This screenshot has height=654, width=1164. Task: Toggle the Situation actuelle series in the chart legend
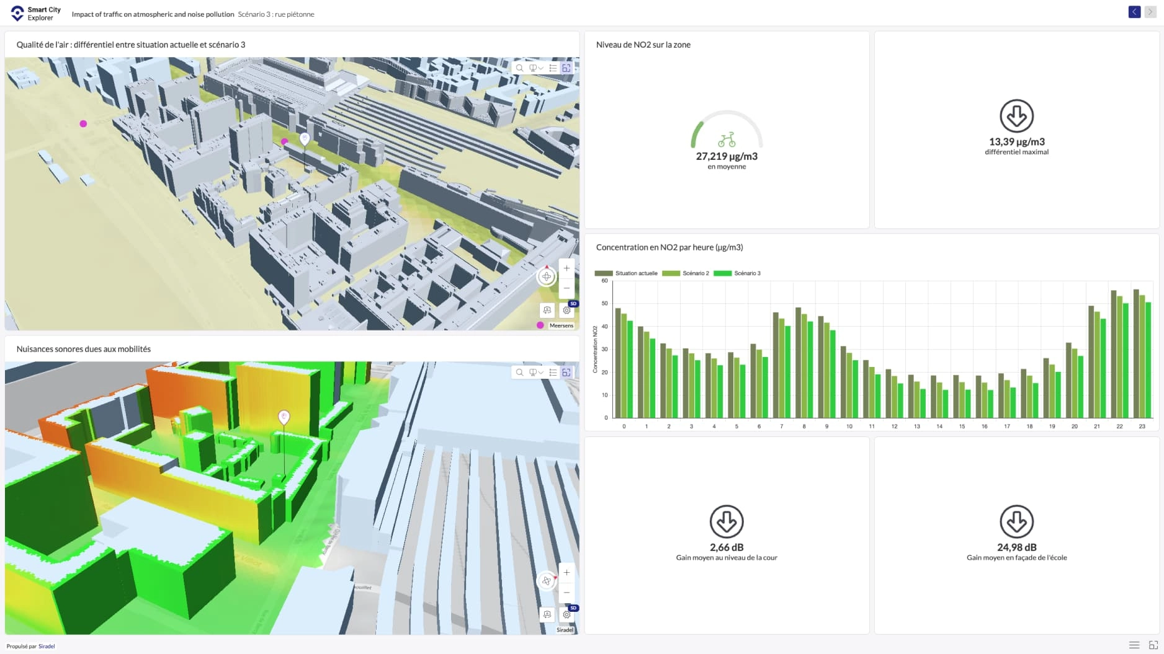(x=626, y=273)
